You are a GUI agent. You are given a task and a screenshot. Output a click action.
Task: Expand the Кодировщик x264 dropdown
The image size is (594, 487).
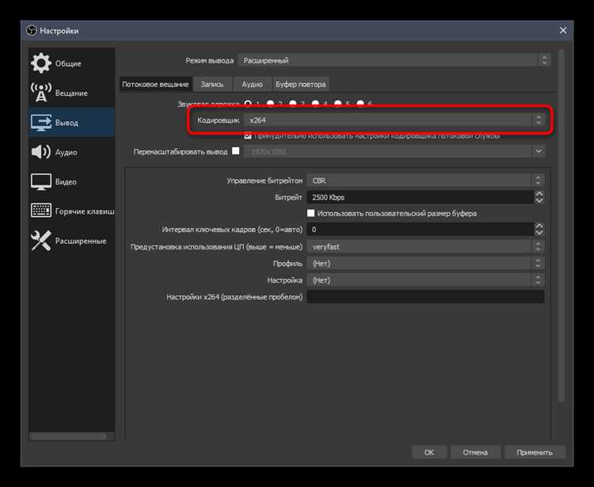[x=394, y=120]
